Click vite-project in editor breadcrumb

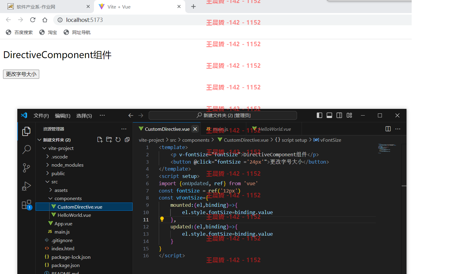[151, 140]
